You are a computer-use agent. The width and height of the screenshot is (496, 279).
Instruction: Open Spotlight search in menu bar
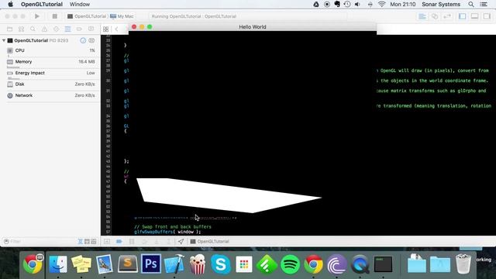click(x=471, y=5)
